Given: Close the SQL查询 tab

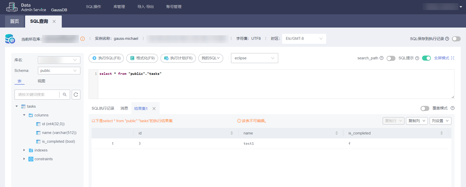Looking at the screenshot, I should tap(54, 22).
